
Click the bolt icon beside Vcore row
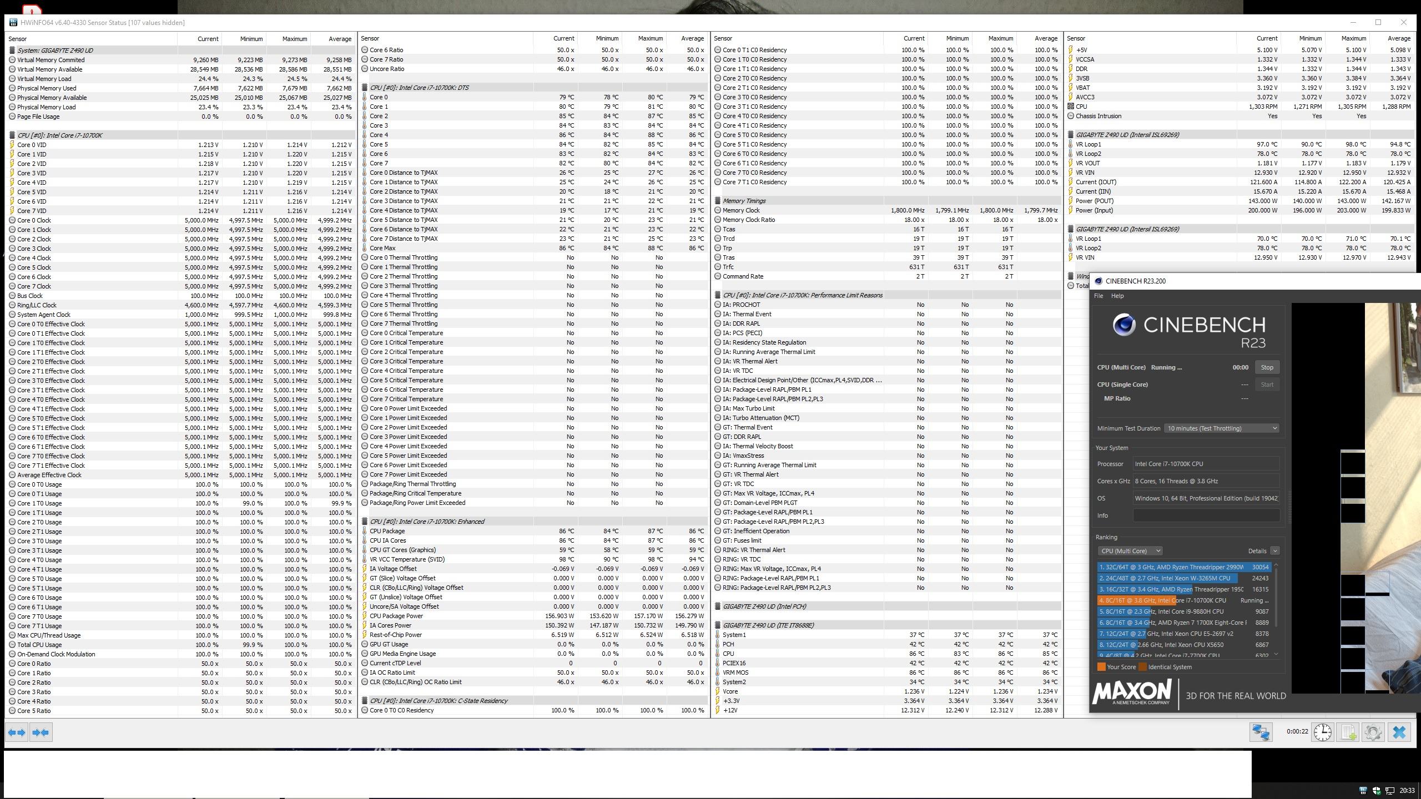(718, 691)
